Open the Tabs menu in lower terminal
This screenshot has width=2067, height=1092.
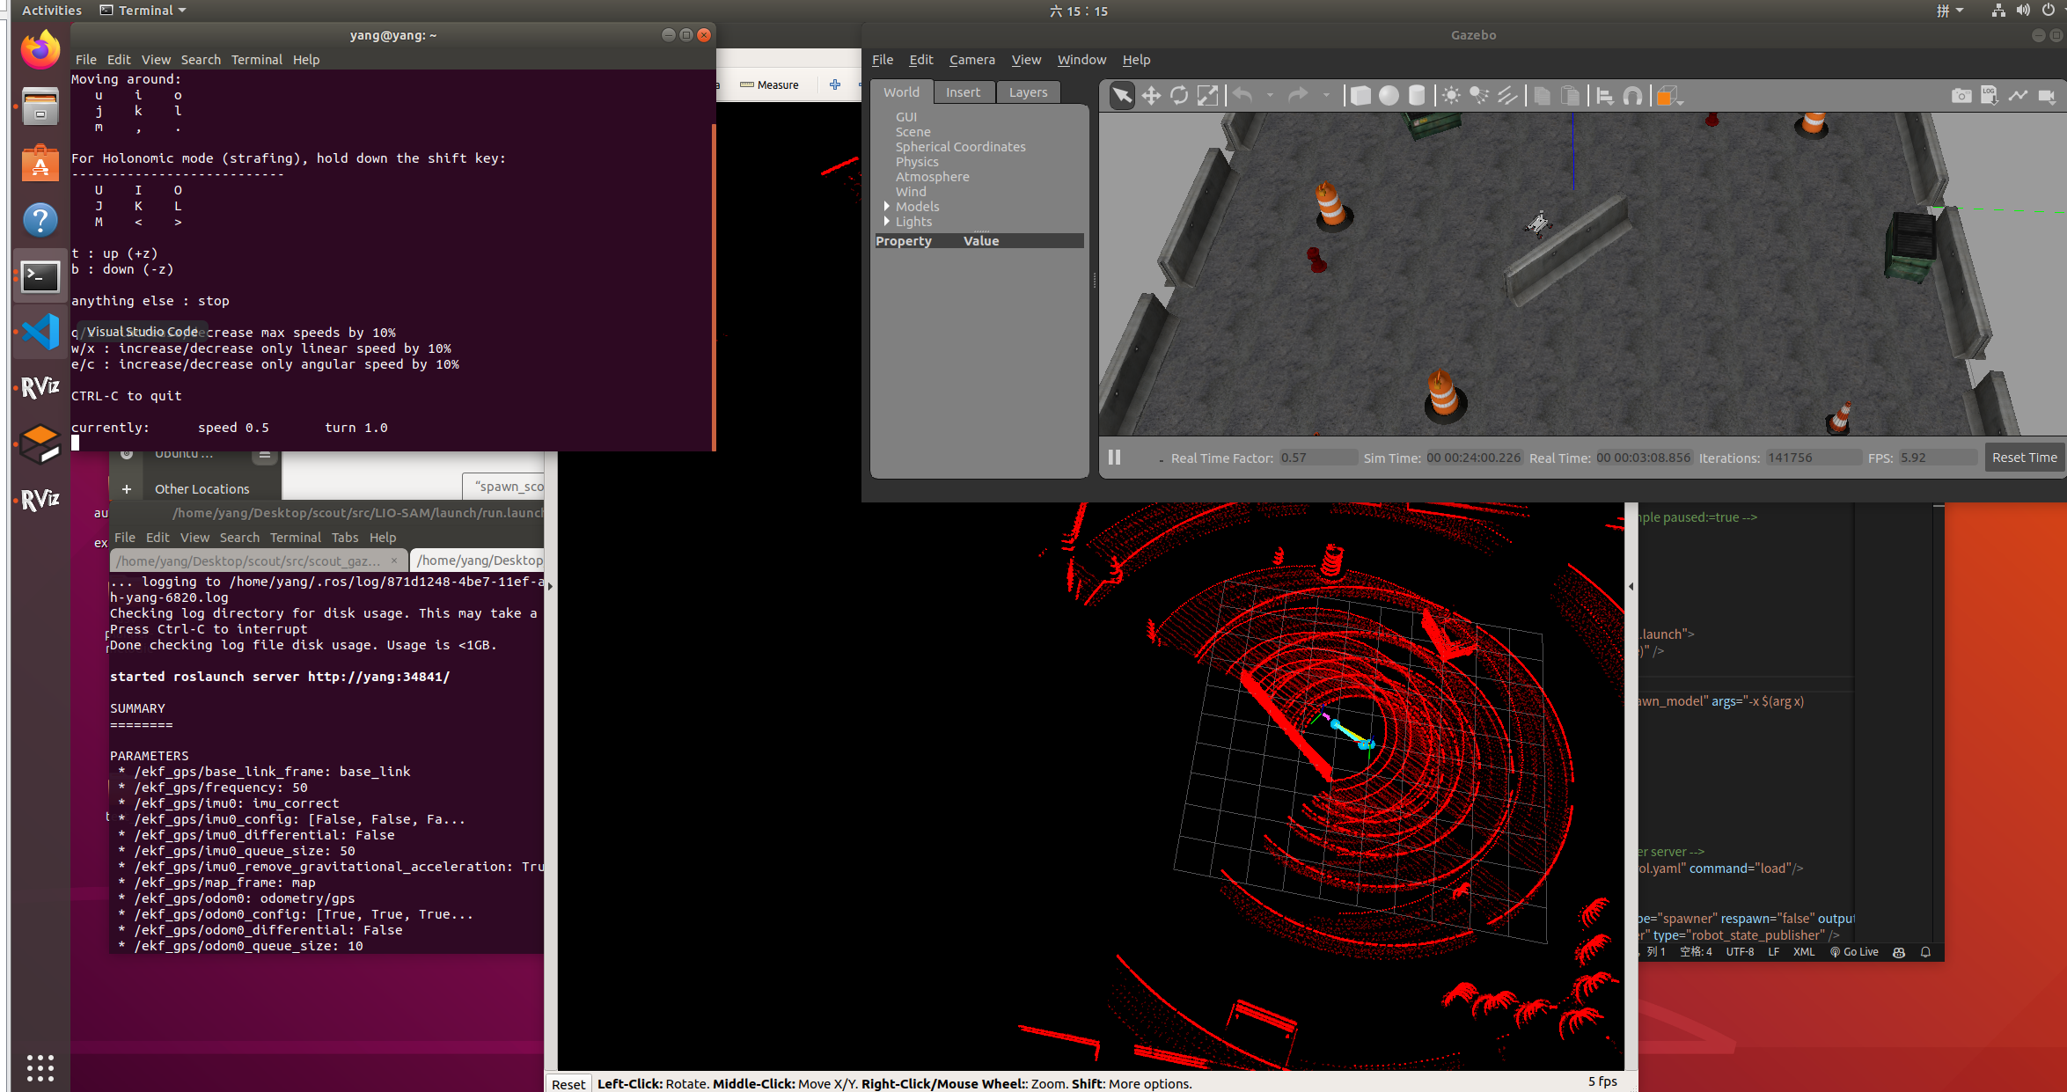345,538
